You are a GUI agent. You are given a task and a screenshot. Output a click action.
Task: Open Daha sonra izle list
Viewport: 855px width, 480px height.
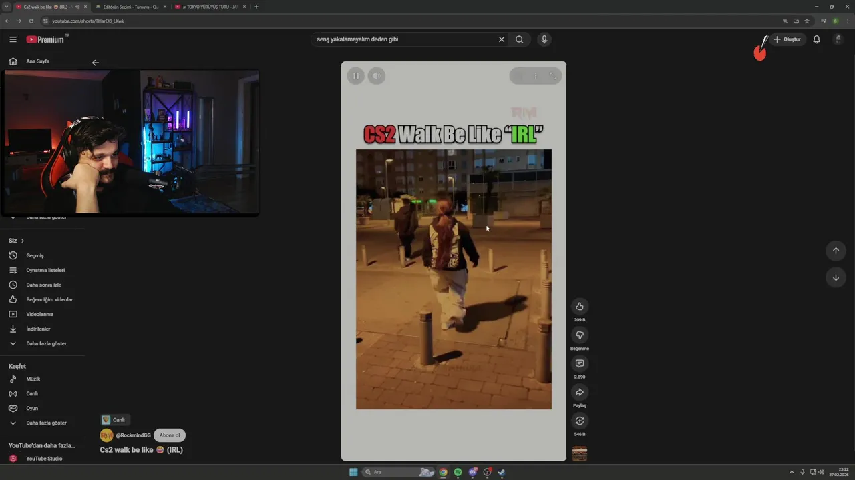pos(43,285)
